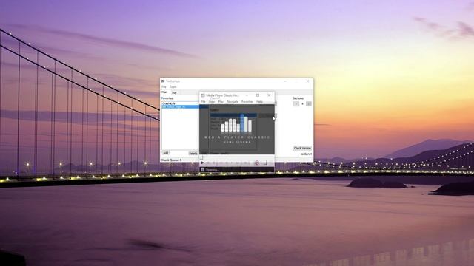474x266 pixels.
Task: Open the Tools menu in the back window
Action: (x=173, y=87)
